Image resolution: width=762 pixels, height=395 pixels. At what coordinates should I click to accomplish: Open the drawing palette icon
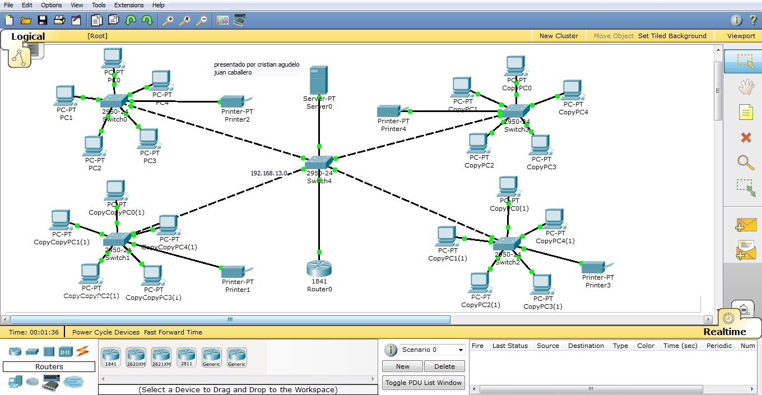tap(222, 21)
